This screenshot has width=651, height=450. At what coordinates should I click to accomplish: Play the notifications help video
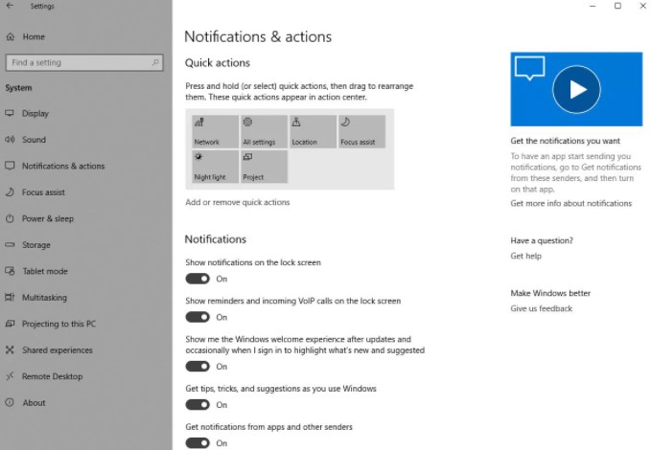(576, 89)
